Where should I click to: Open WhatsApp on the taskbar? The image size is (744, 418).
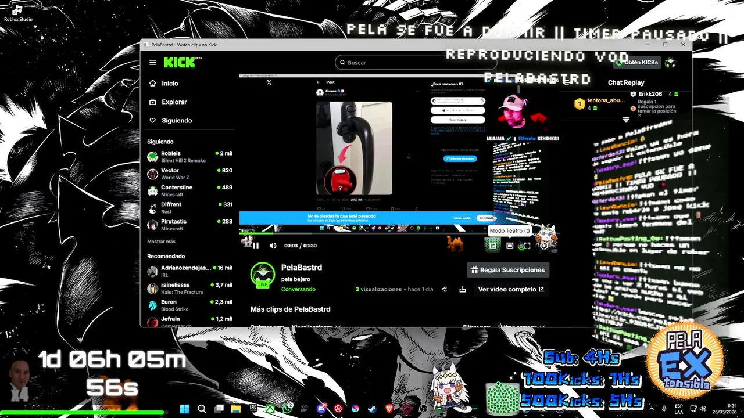click(x=287, y=409)
